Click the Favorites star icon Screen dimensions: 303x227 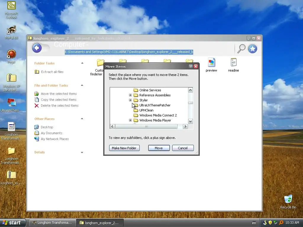pyautogui.click(x=253, y=49)
